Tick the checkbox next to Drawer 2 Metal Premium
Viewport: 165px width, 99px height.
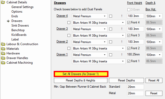111,42
